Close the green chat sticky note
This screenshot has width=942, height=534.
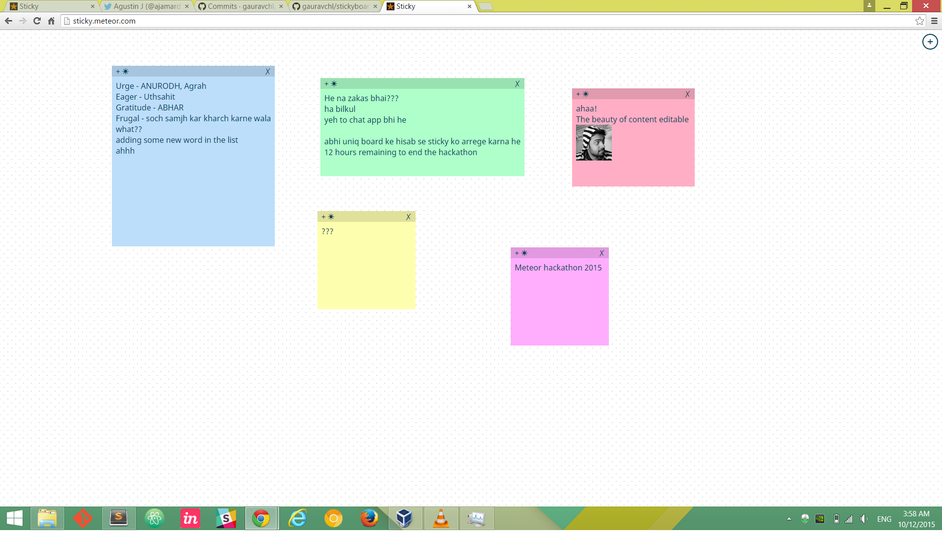[517, 84]
